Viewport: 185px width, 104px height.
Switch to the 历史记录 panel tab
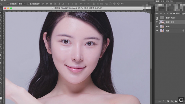170,1
